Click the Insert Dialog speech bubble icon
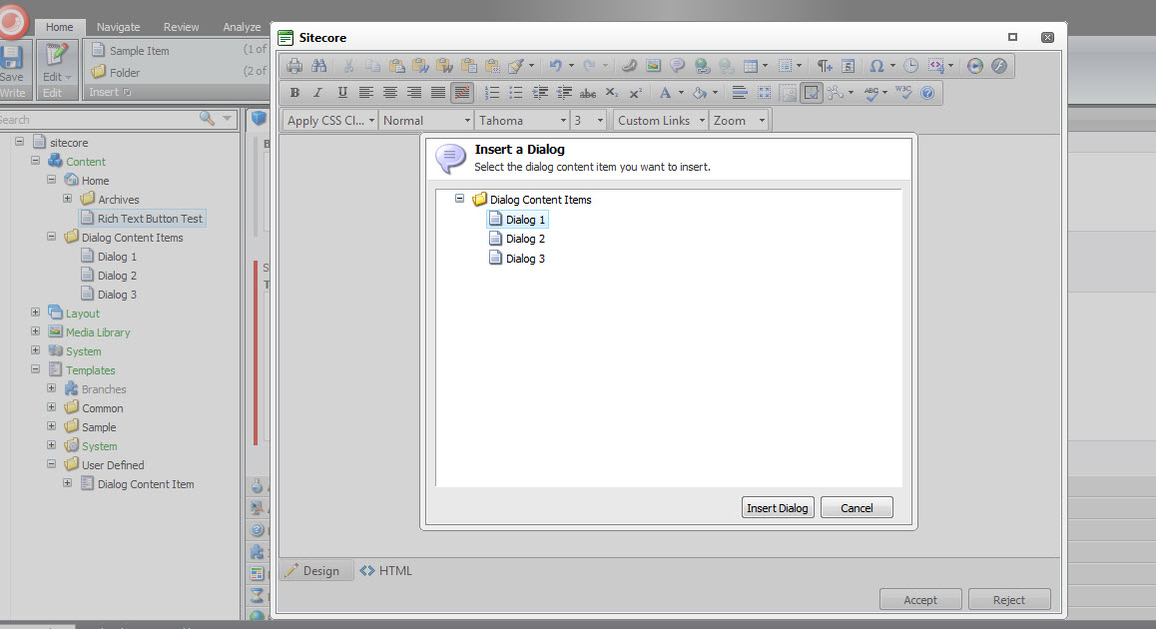1156x629 pixels. point(678,66)
